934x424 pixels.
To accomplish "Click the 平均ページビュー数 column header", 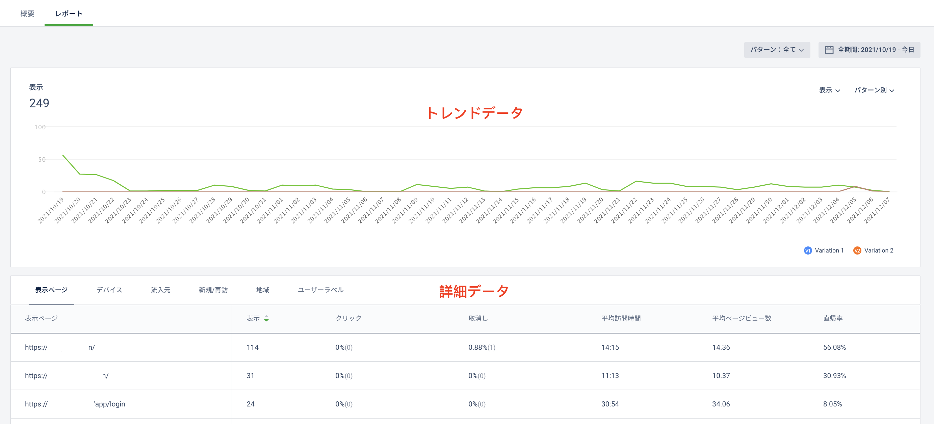I will [742, 318].
